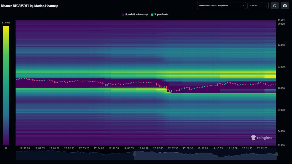Toggle the Liquidation Leverage legend item
This screenshot has height=164, width=292.
click(135, 14)
